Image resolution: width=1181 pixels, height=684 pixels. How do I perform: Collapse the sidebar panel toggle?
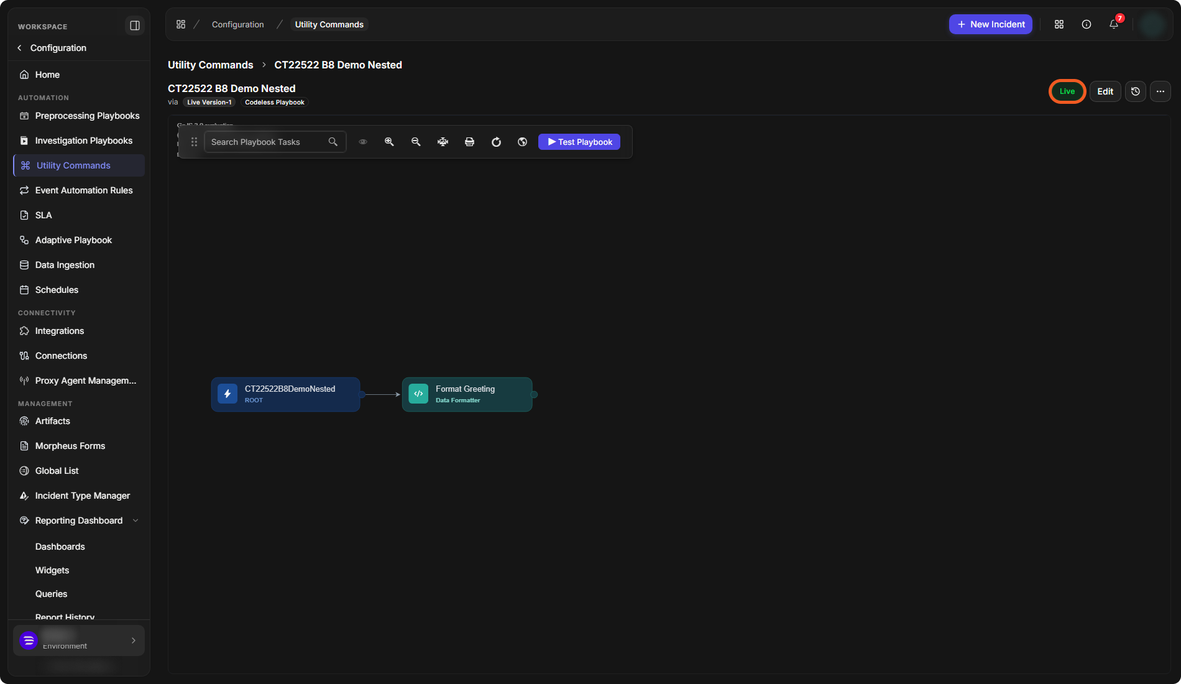pyautogui.click(x=134, y=25)
